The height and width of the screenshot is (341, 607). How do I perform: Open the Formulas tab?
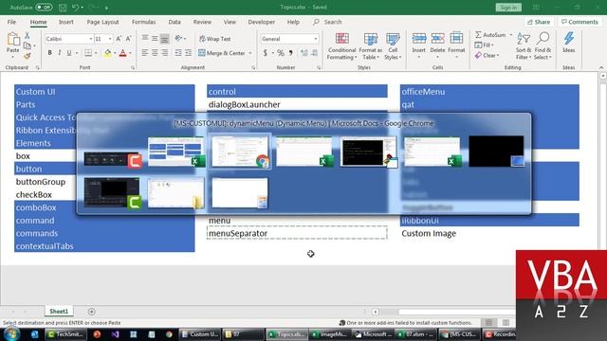[x=143, y=22]
